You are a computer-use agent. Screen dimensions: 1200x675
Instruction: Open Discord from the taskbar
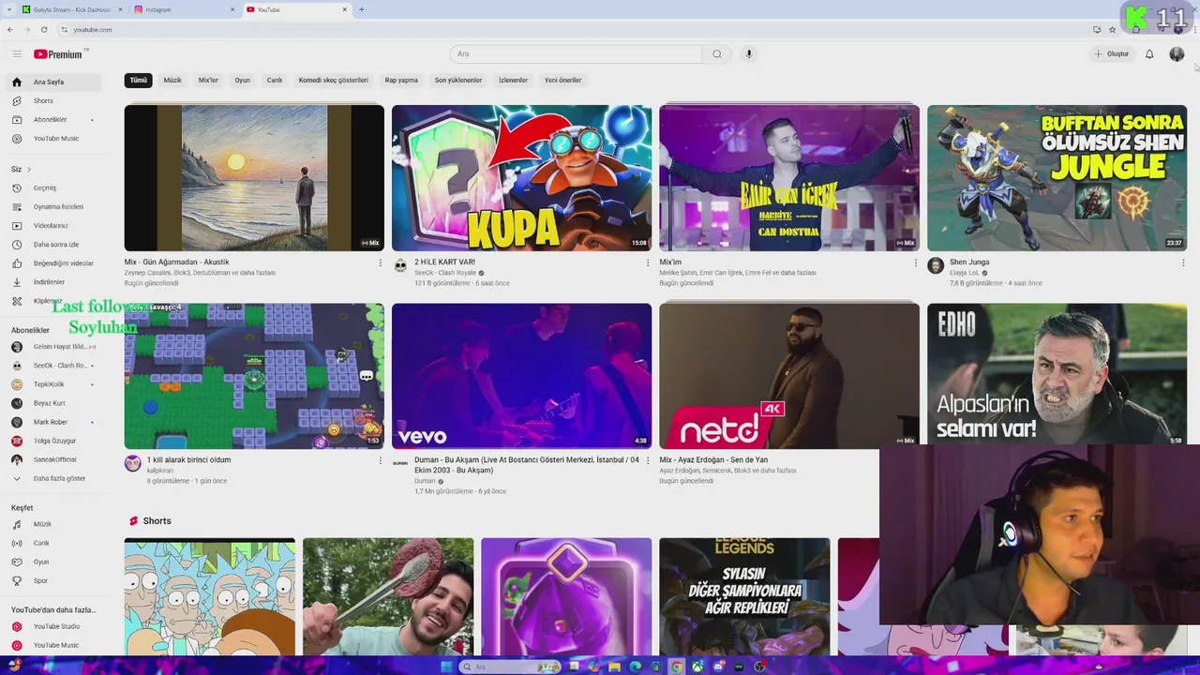pos(718,667)
